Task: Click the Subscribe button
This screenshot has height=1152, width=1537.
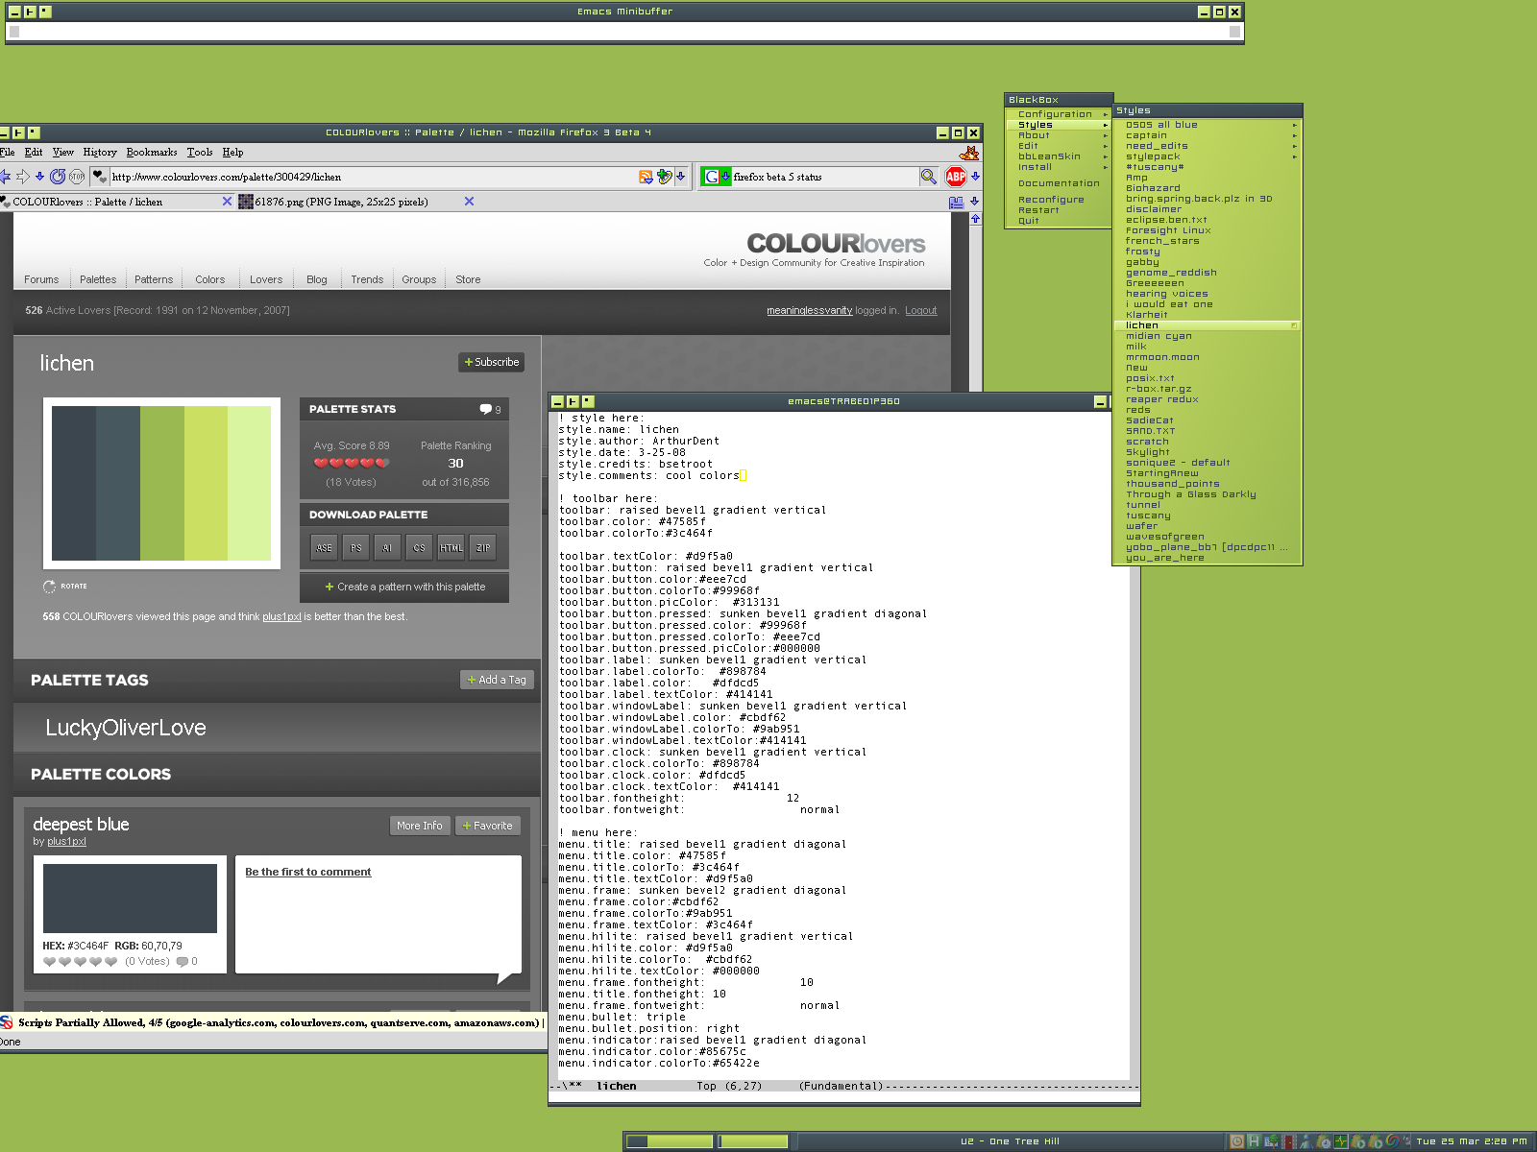Action: [x=491, y=362]
